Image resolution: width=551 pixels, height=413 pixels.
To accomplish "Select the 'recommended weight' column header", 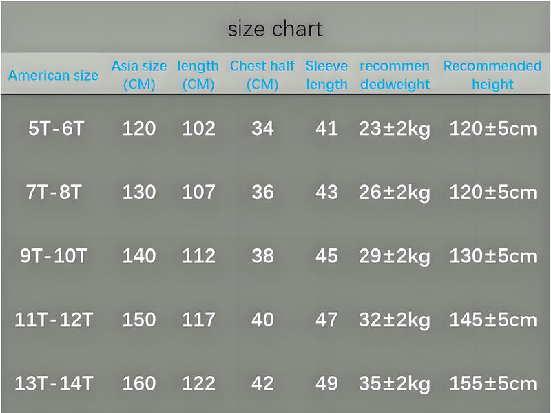I will (395, 75).
